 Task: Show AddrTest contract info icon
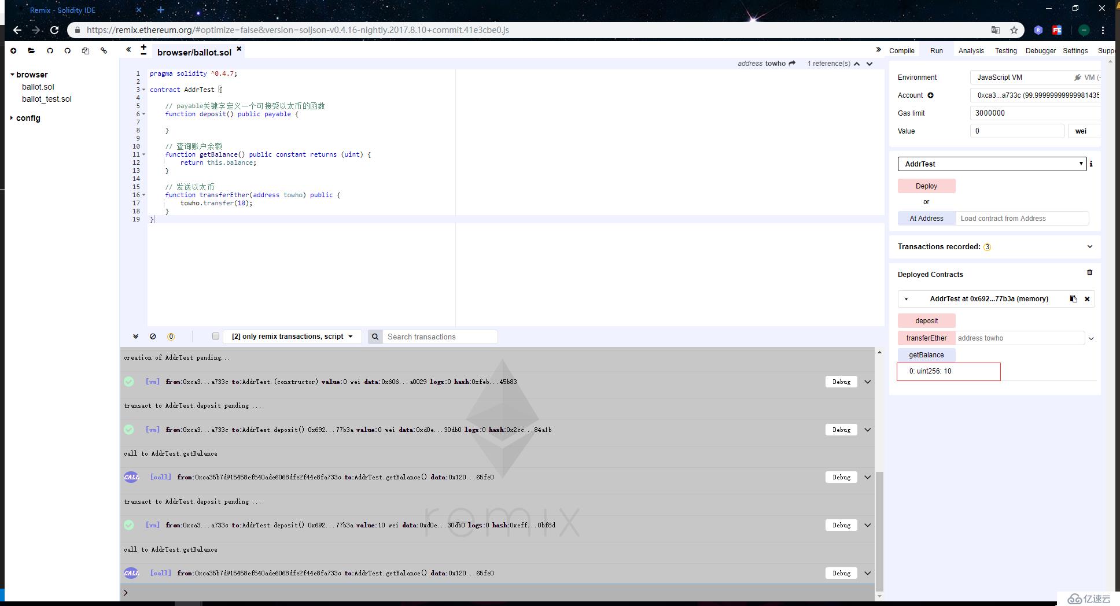tap(1091, 164)
